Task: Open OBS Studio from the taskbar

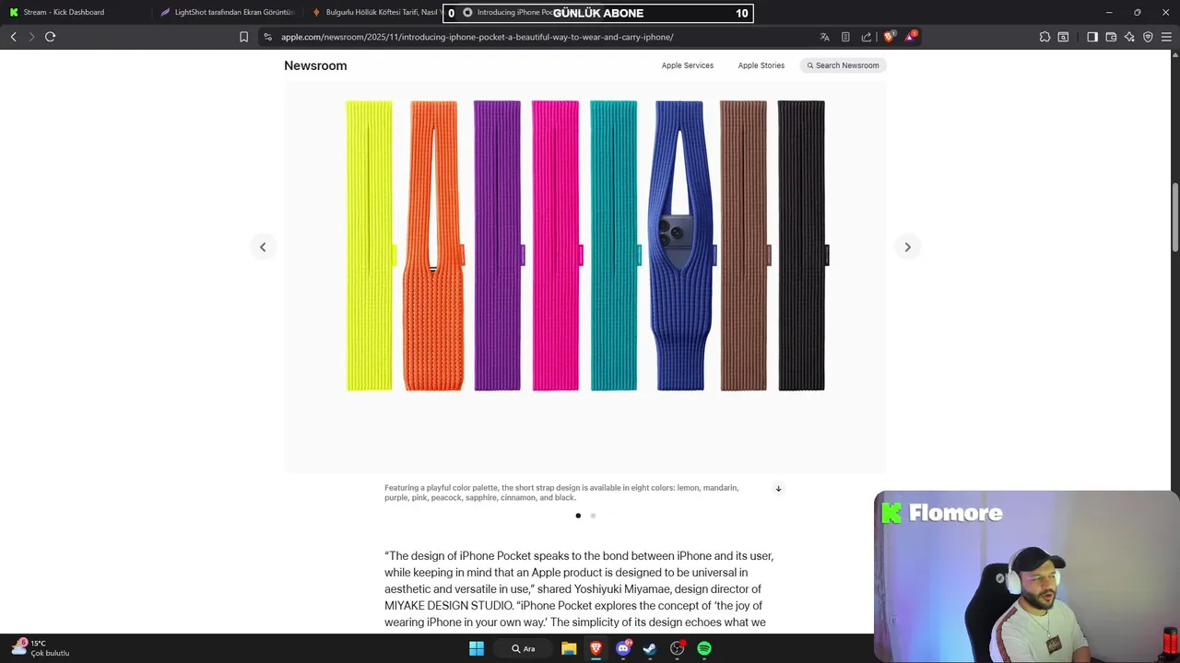Action: [678, 648]
